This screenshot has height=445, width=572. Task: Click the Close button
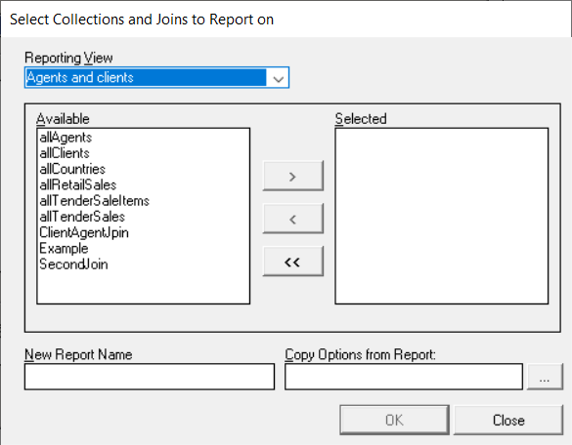pos(508,420)
